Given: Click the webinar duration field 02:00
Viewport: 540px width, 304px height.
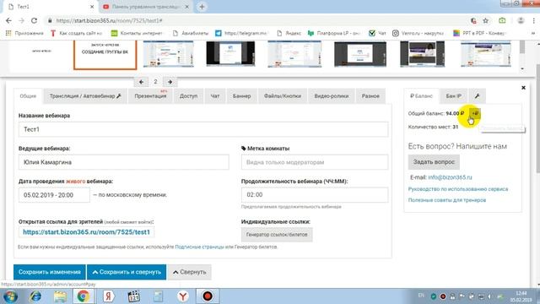Looking at the screenshot, I should (315, 195).
